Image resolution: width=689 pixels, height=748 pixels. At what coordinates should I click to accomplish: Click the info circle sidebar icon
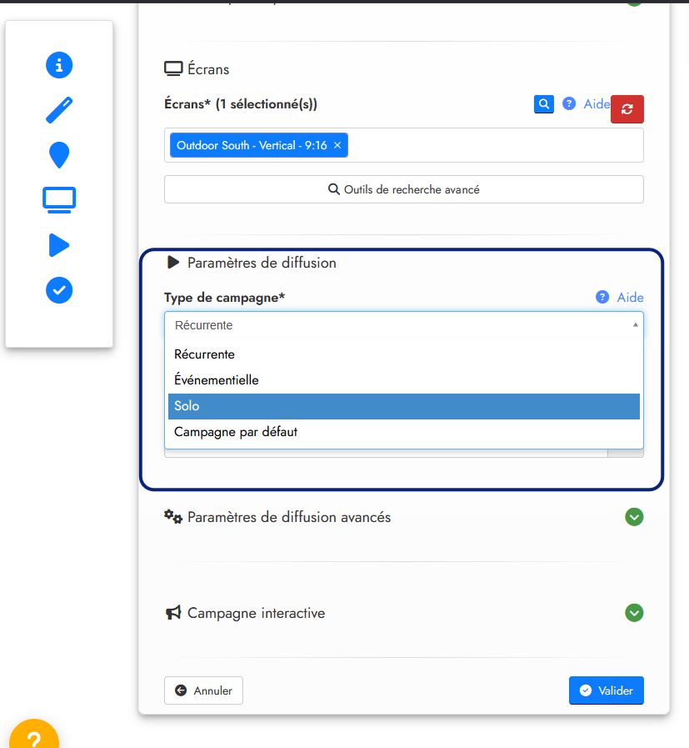[x=59, y=65]
